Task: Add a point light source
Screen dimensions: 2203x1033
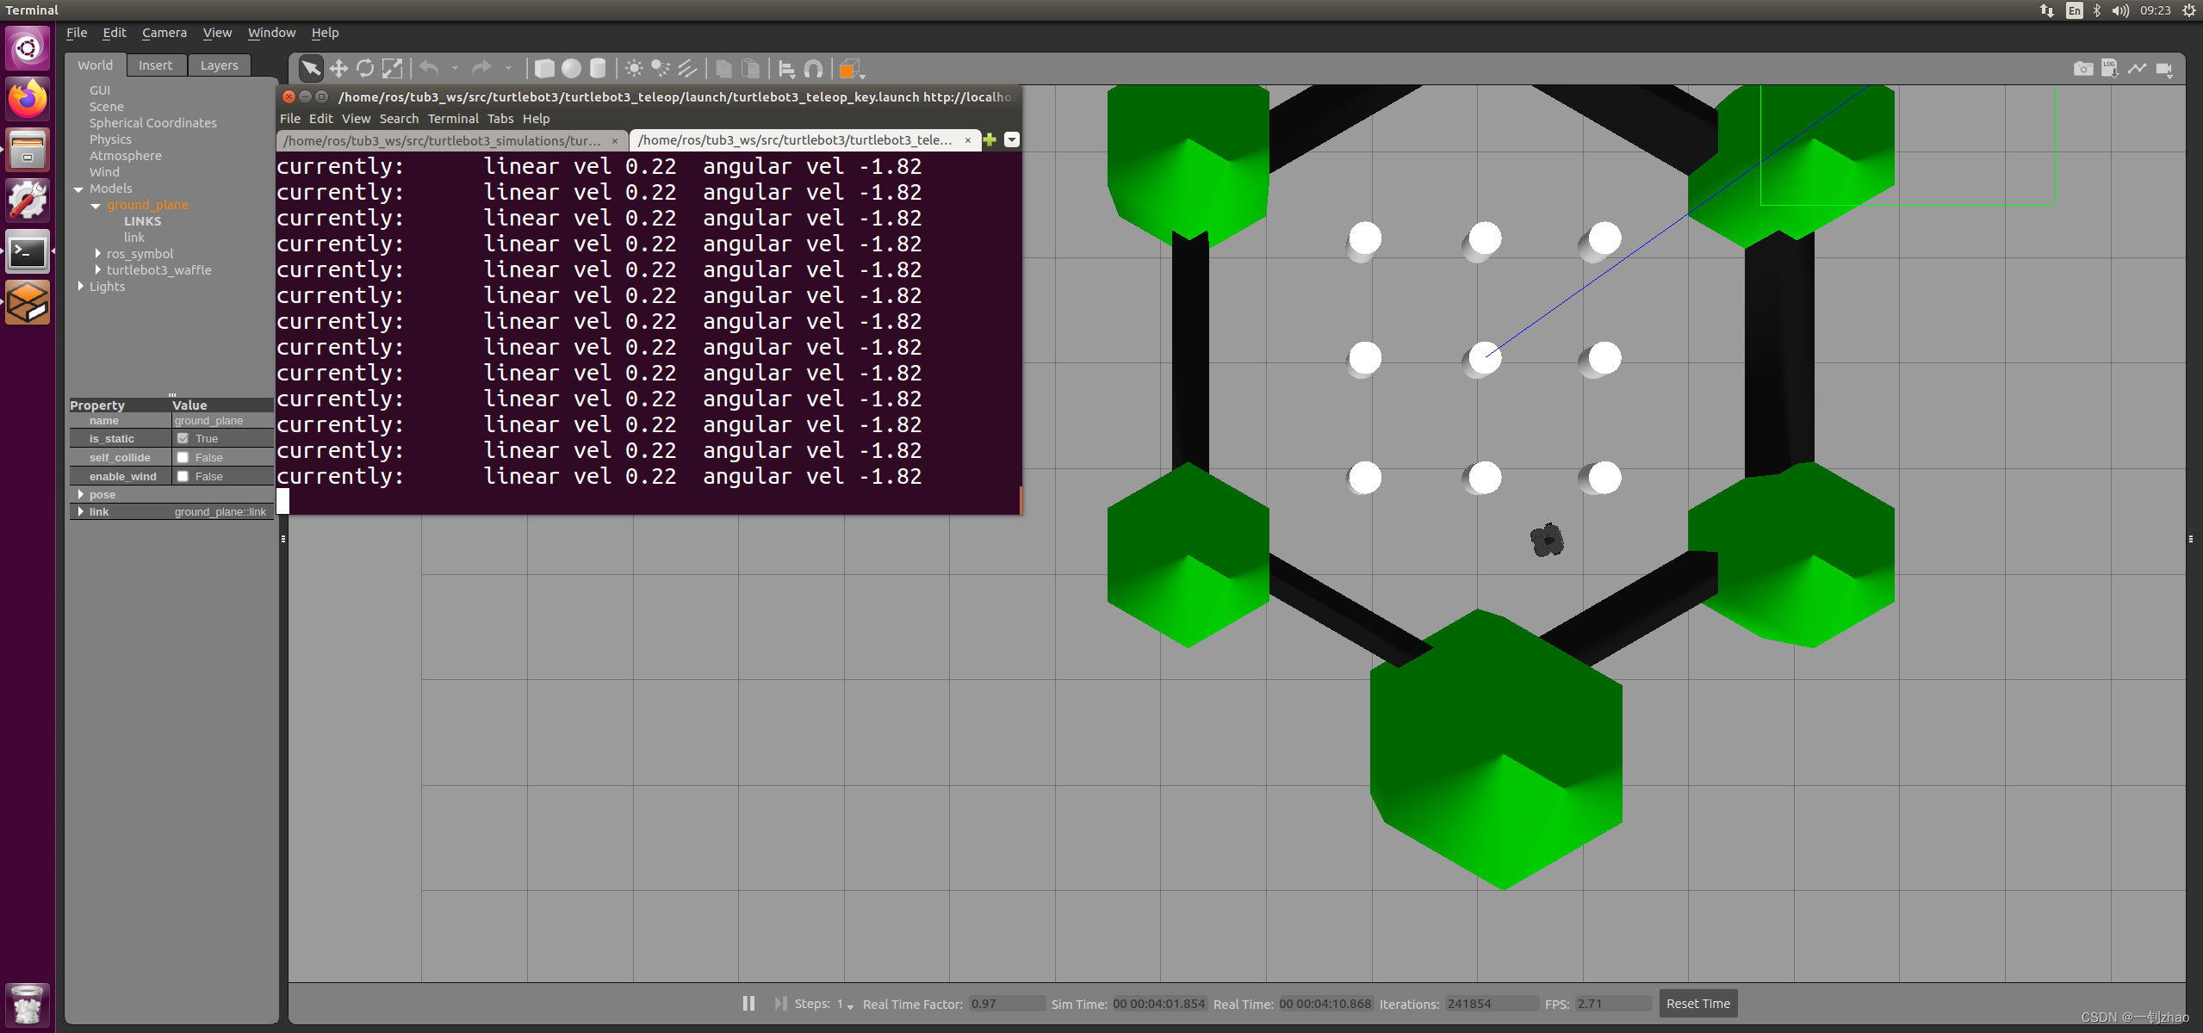Action: click(634, 69)
